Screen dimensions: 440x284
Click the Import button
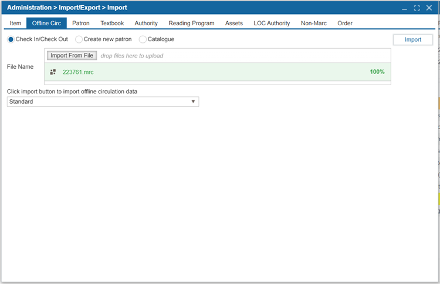point(412,40)
